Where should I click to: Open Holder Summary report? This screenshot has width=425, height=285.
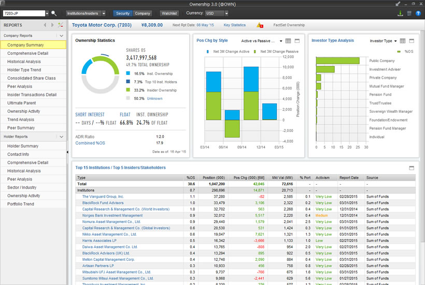[33, 146]
